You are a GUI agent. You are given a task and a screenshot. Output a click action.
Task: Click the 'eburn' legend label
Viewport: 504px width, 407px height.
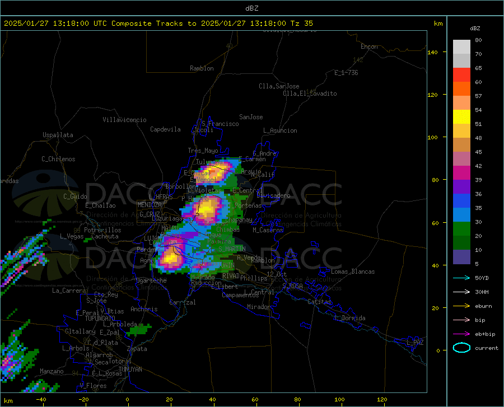tap(483, 306)
